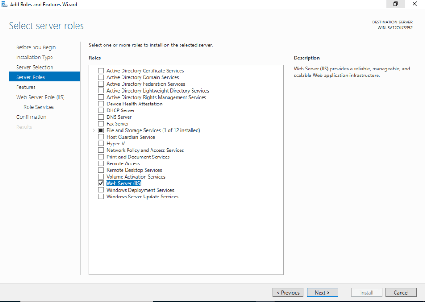Open the Installation Type step
The height and width of the screenshot is (302, 425).
click(35, 58)
